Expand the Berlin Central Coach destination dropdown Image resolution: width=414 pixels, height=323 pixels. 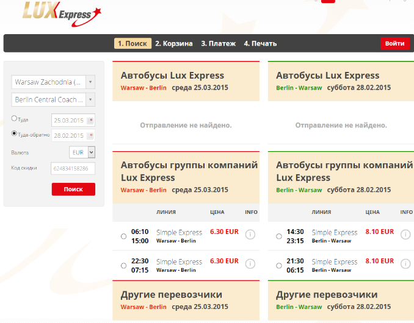[x=90, y=99]
